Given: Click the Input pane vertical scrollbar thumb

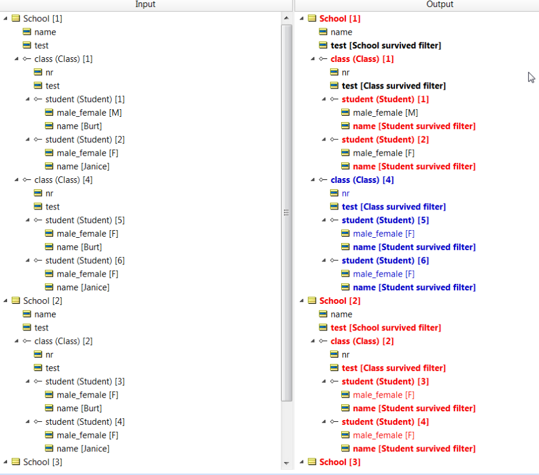Looking at the screenshot, I should tap(286, 212).
